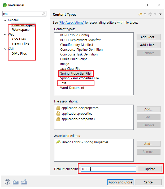165x189 pixels.
Task: Open XML Files preference page
Action: click(20, 54)
